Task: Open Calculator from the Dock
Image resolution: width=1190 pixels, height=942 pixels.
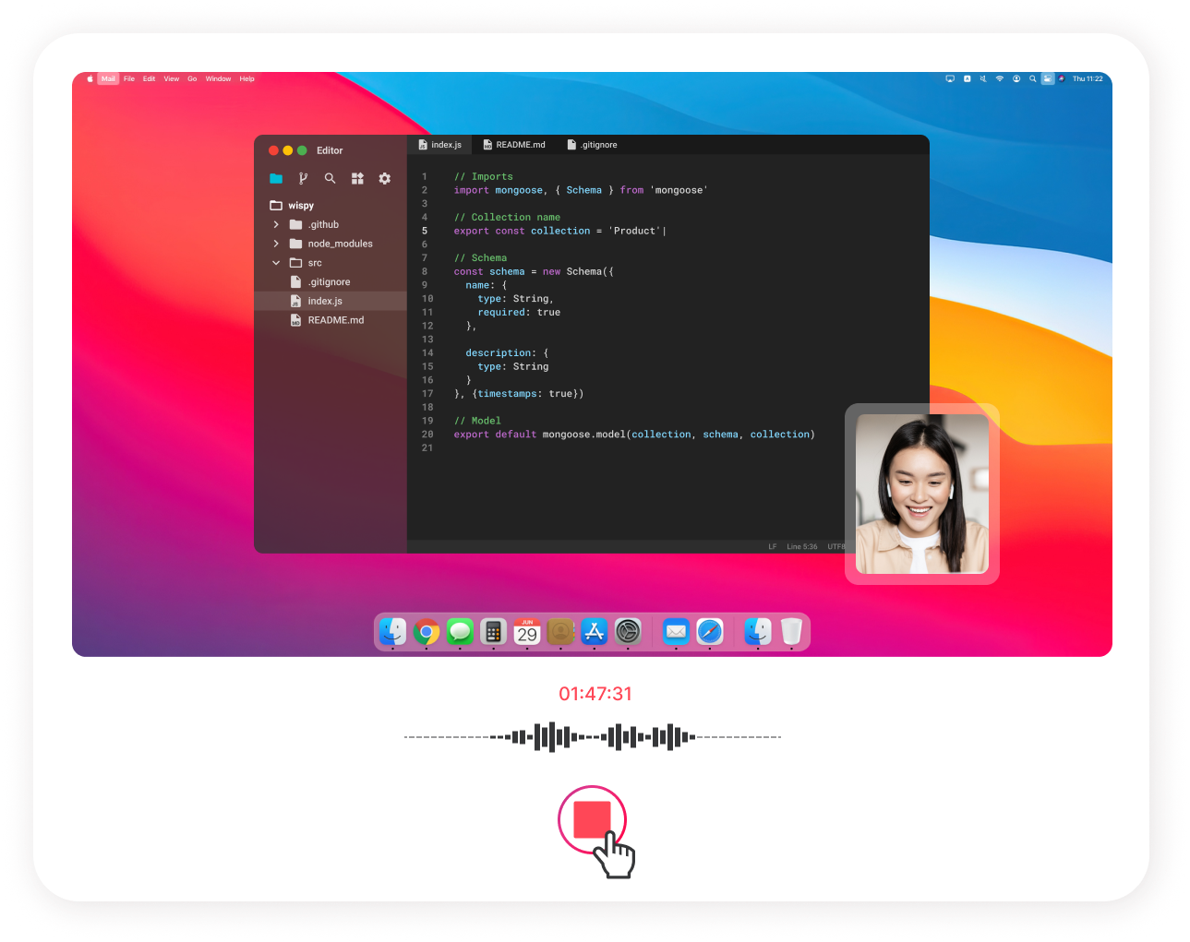Action: (x=494, y=631)
